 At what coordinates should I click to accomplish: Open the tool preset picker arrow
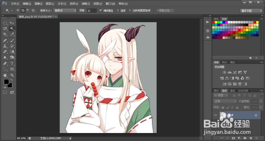click(x=12, y=11)
